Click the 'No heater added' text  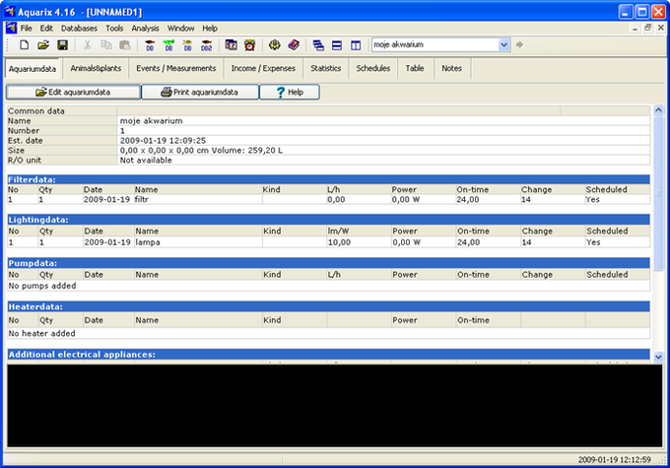click(x=41, y=333)
